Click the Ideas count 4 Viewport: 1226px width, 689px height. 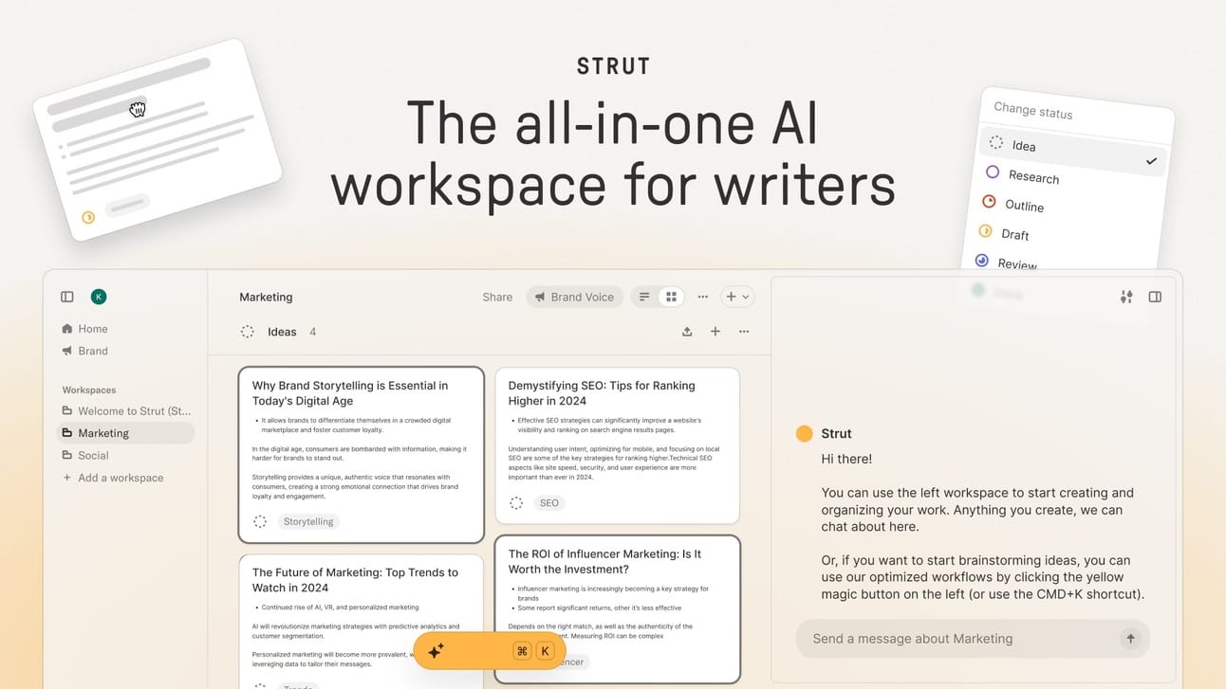[313, 332]
